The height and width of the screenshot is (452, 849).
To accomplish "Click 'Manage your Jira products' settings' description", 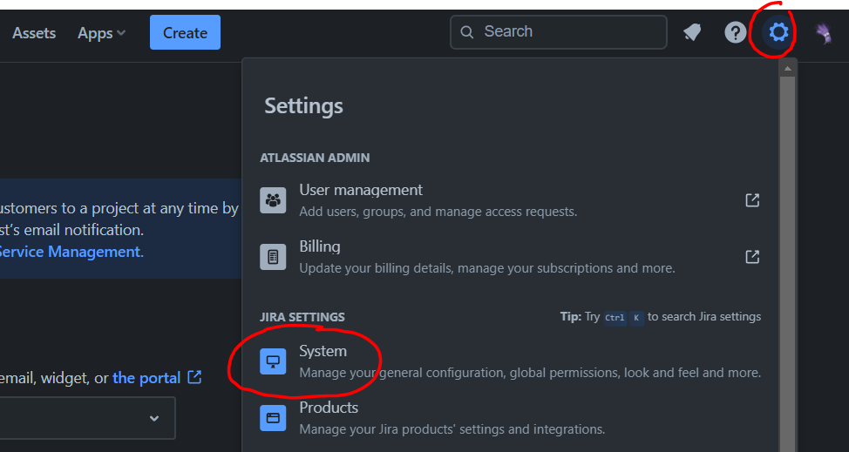I will [452, 430].
